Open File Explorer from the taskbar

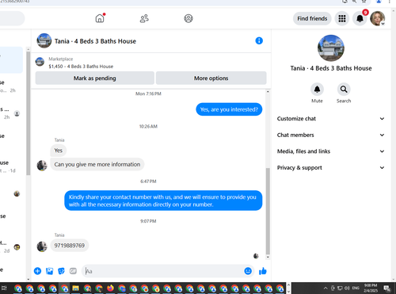[x=75, y=288]
